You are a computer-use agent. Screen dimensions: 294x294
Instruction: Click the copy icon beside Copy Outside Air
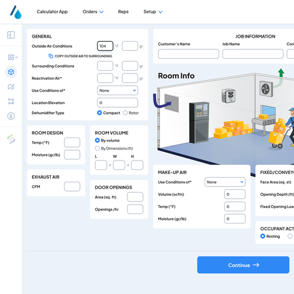pyautogui.click(x=51, y=56)
